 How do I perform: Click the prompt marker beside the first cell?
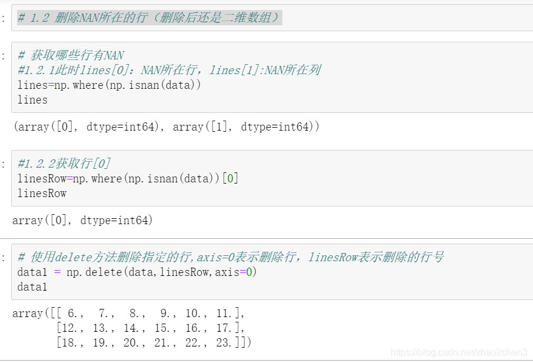click(4, 18)
